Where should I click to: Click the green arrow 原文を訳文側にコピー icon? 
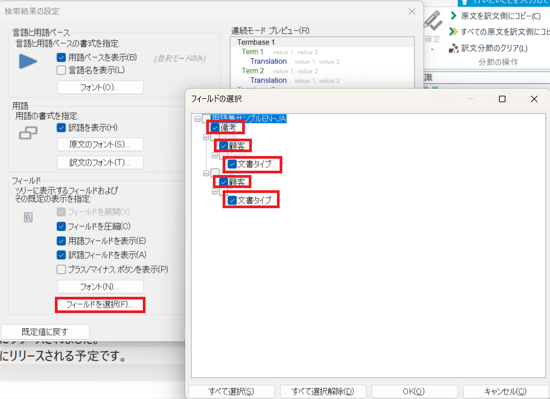pyautogui.click(x=453, y=16)
